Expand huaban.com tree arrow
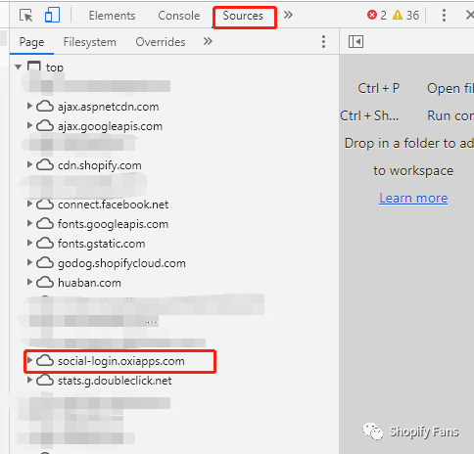Screen dimensions: 474x454 (x=29, y=282)
